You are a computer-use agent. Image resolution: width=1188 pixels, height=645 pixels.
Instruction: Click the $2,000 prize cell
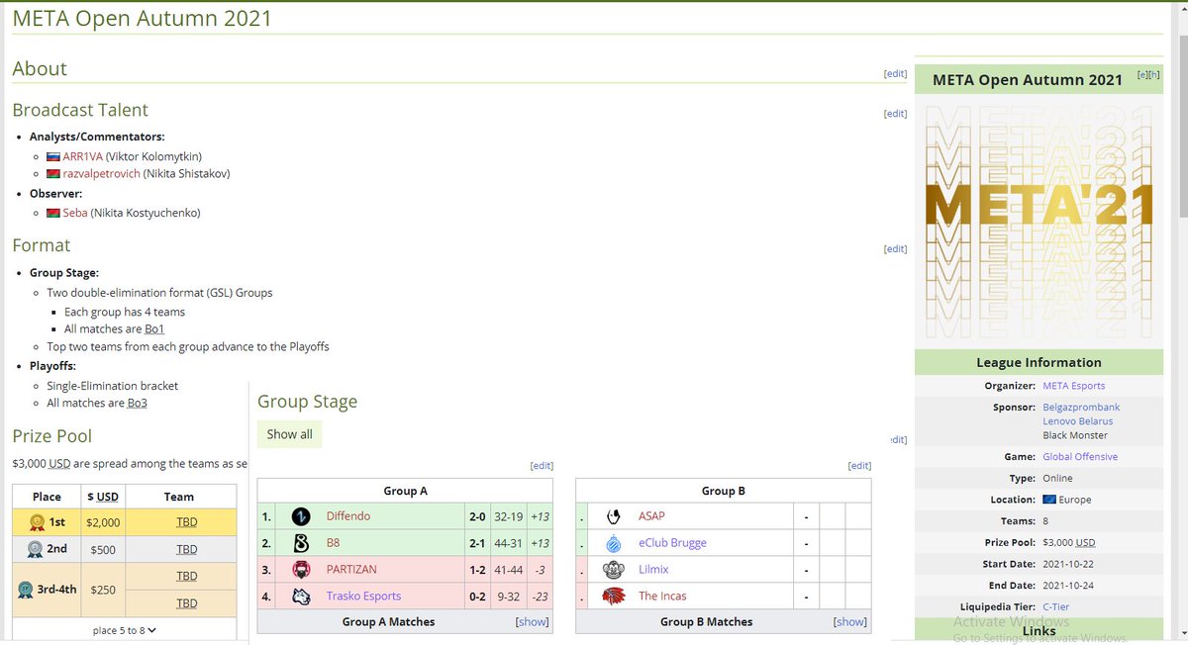click(103, 522)
